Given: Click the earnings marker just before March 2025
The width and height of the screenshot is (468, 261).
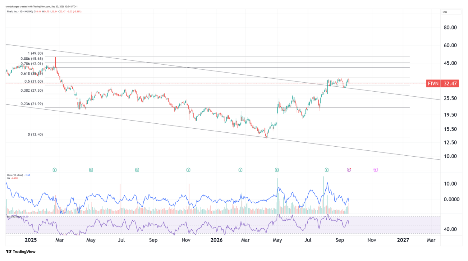Looking at the screenshot, I should tap(55, 170).
